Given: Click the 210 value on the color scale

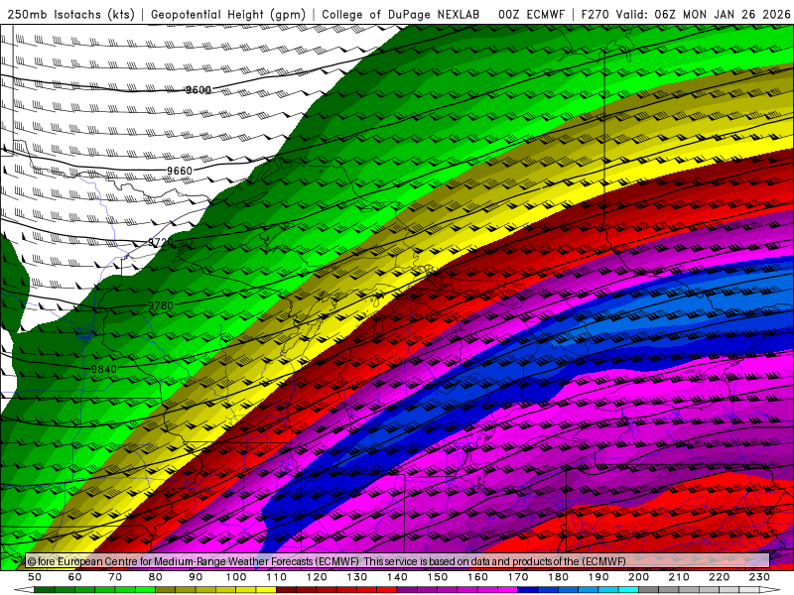Looking at the screenshot, I should pyautogui.click(x=679, y=577).
